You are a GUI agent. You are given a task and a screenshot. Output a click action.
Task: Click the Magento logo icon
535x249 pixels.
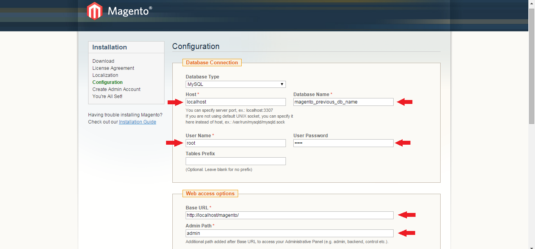pyautogui.click(x=94, y=11)
